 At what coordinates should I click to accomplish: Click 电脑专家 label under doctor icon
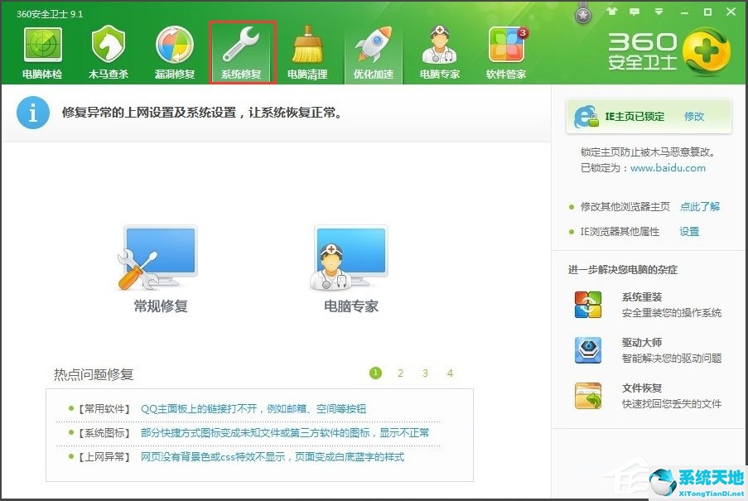[351, 306]
